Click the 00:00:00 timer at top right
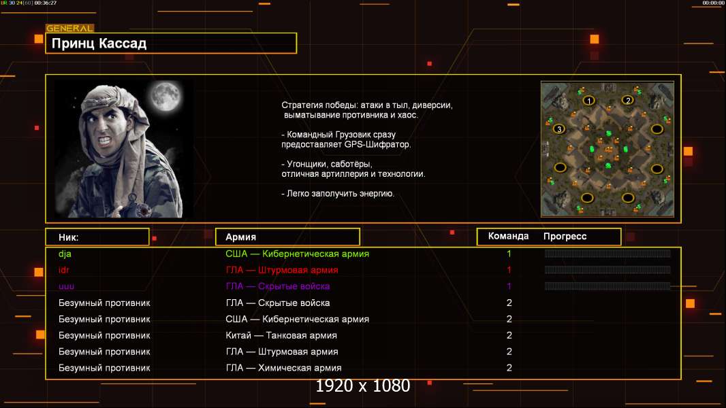Image resolution: width=726 pixels, height=408 pixels. 713,3
